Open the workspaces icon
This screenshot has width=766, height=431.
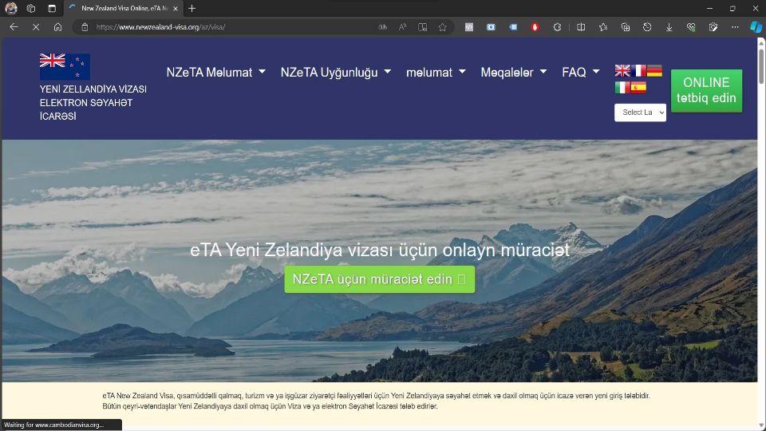(x=31, y=8)
